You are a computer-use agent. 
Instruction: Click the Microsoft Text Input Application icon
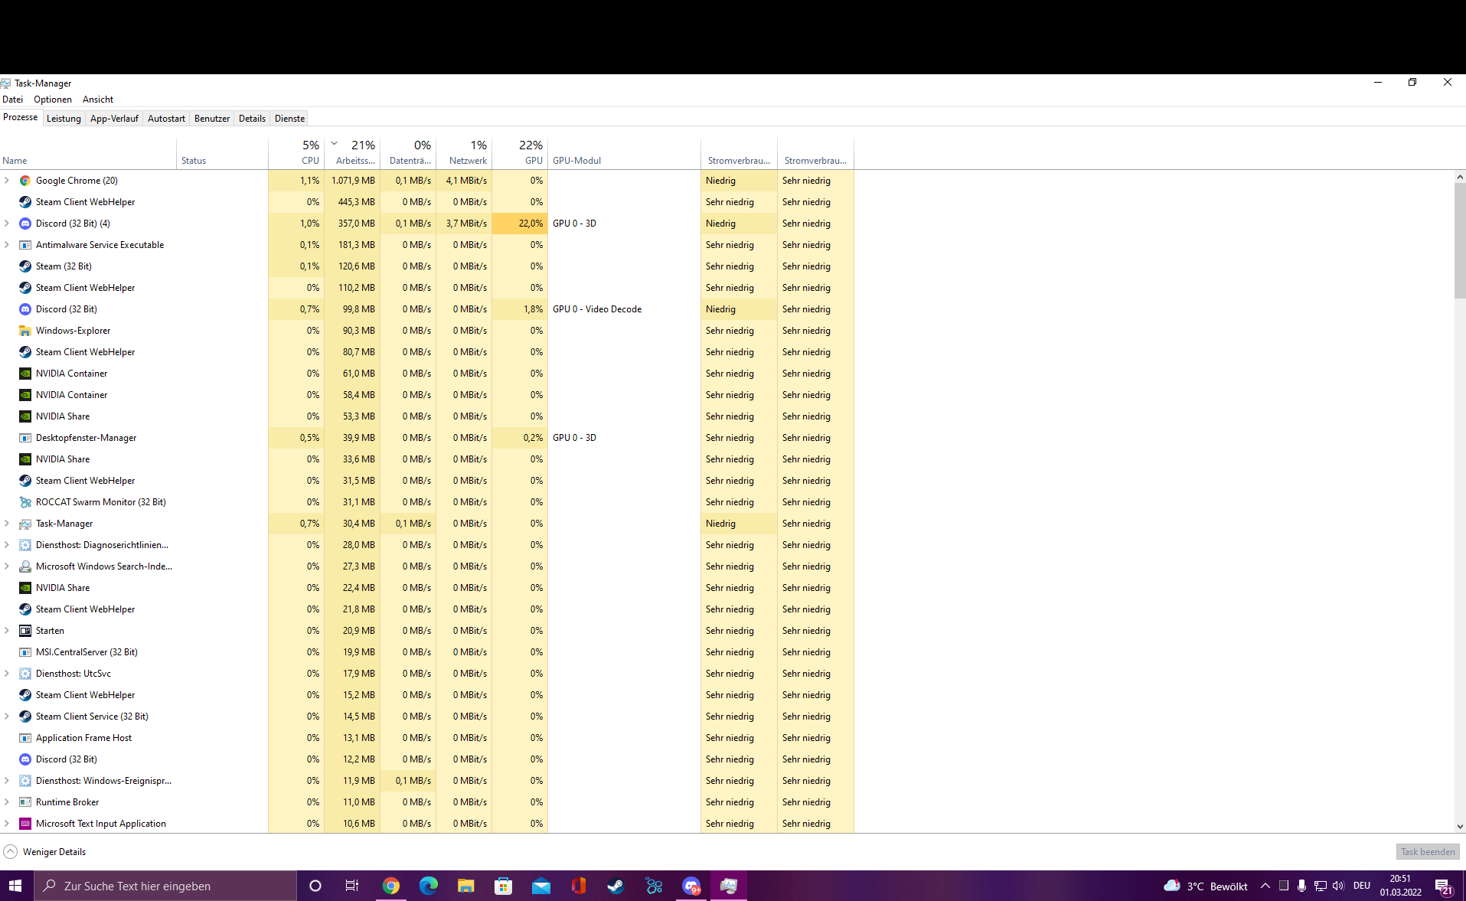25,824
